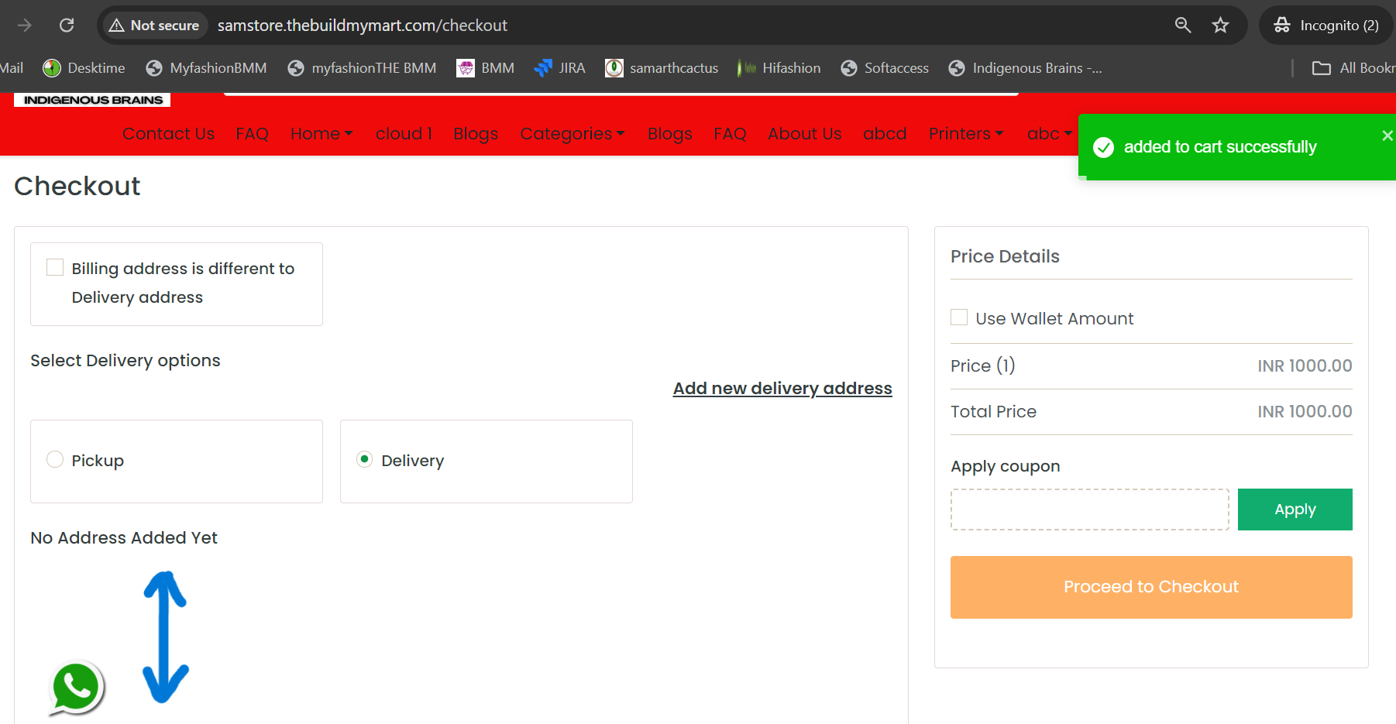
Task: Open the samarthcactus bookmark
Action: tap(662, 68)
